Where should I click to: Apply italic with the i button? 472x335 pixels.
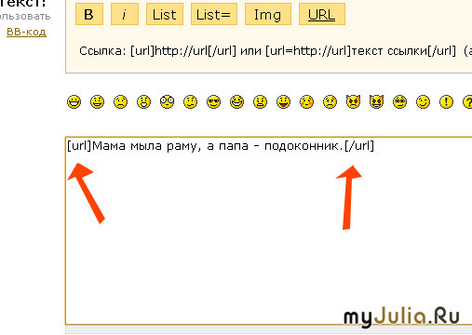pos(125,14)
